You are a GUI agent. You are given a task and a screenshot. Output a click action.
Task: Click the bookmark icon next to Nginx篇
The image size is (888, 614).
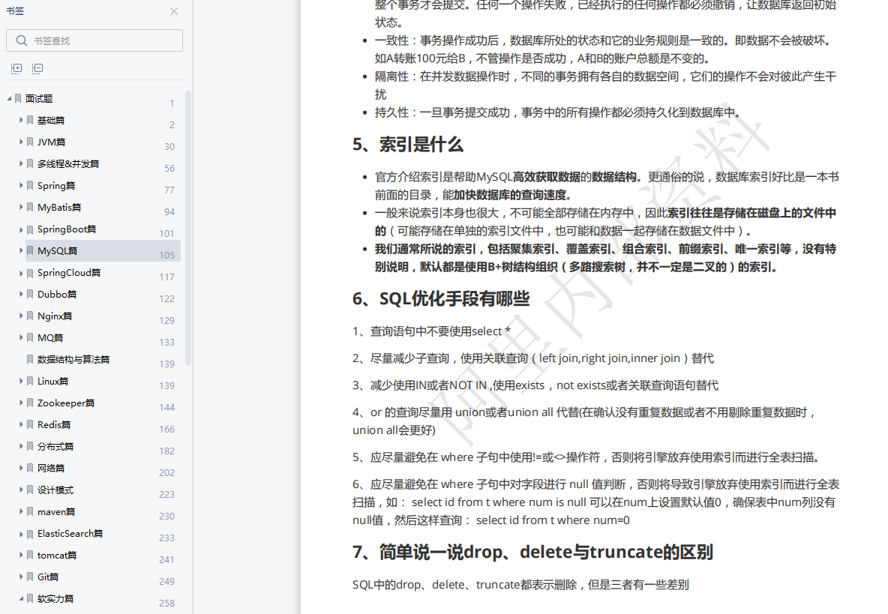[30, 316]
